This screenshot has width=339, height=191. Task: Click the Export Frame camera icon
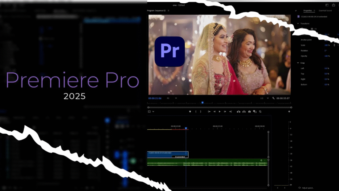tap(249, 112)
